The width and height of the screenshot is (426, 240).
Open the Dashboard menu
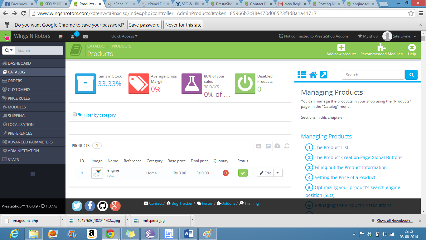tap(33, 63)
